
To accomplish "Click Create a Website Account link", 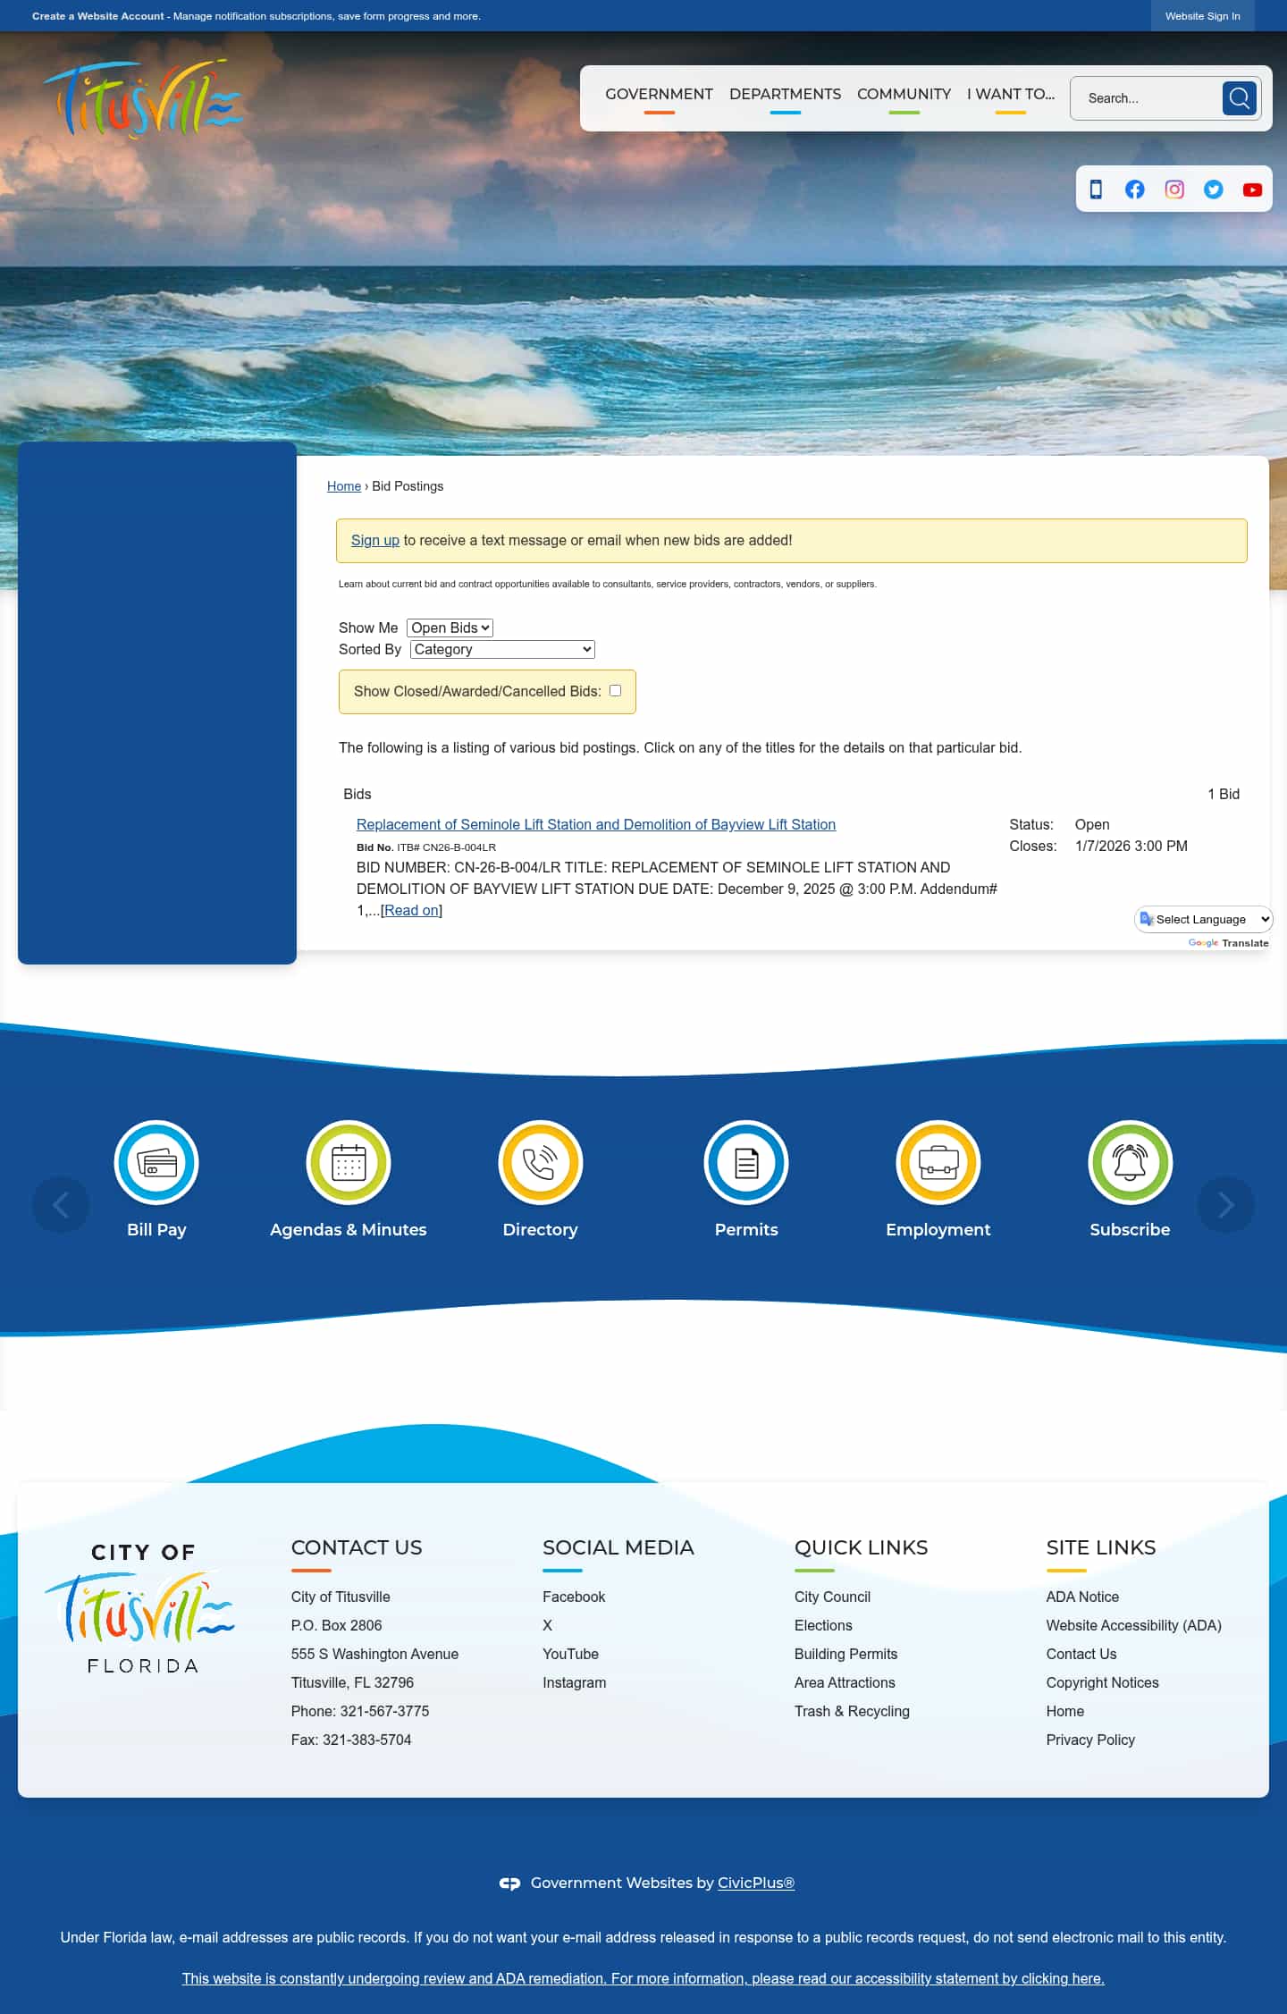I will (x=98, y=16).
